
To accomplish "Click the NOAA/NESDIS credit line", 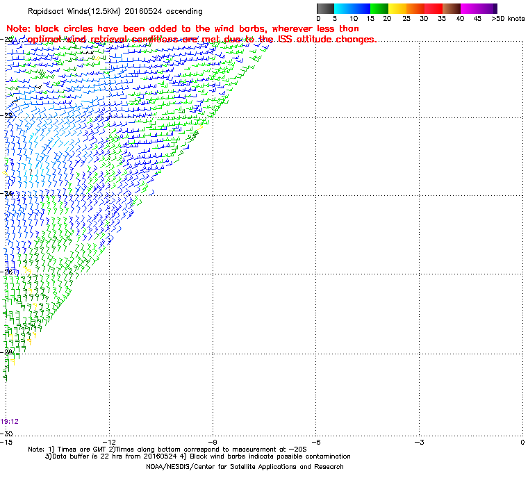I will tap(245, 467).
